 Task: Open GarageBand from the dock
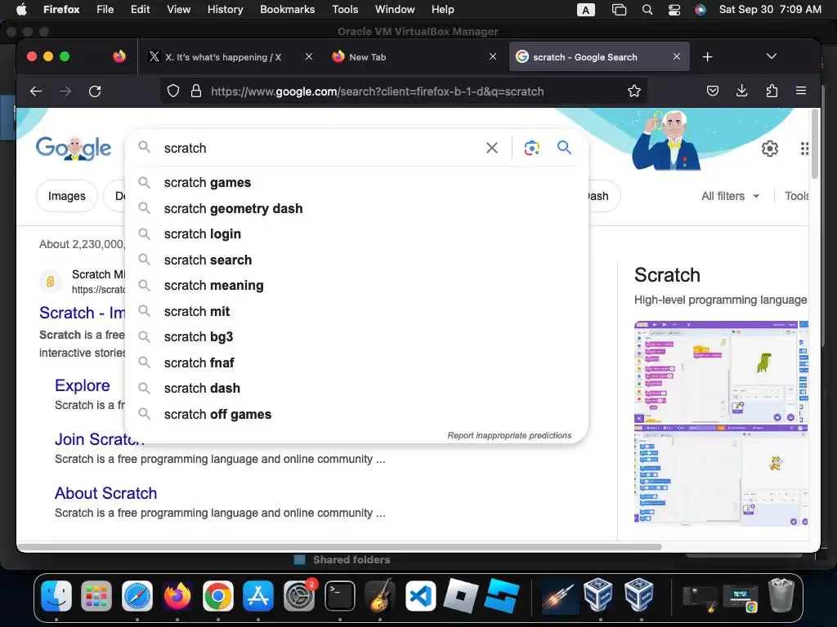click(x=380, y=595)
